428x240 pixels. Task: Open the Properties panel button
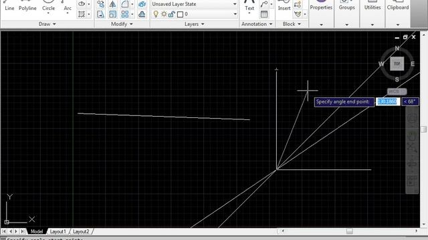coord(321,13)
